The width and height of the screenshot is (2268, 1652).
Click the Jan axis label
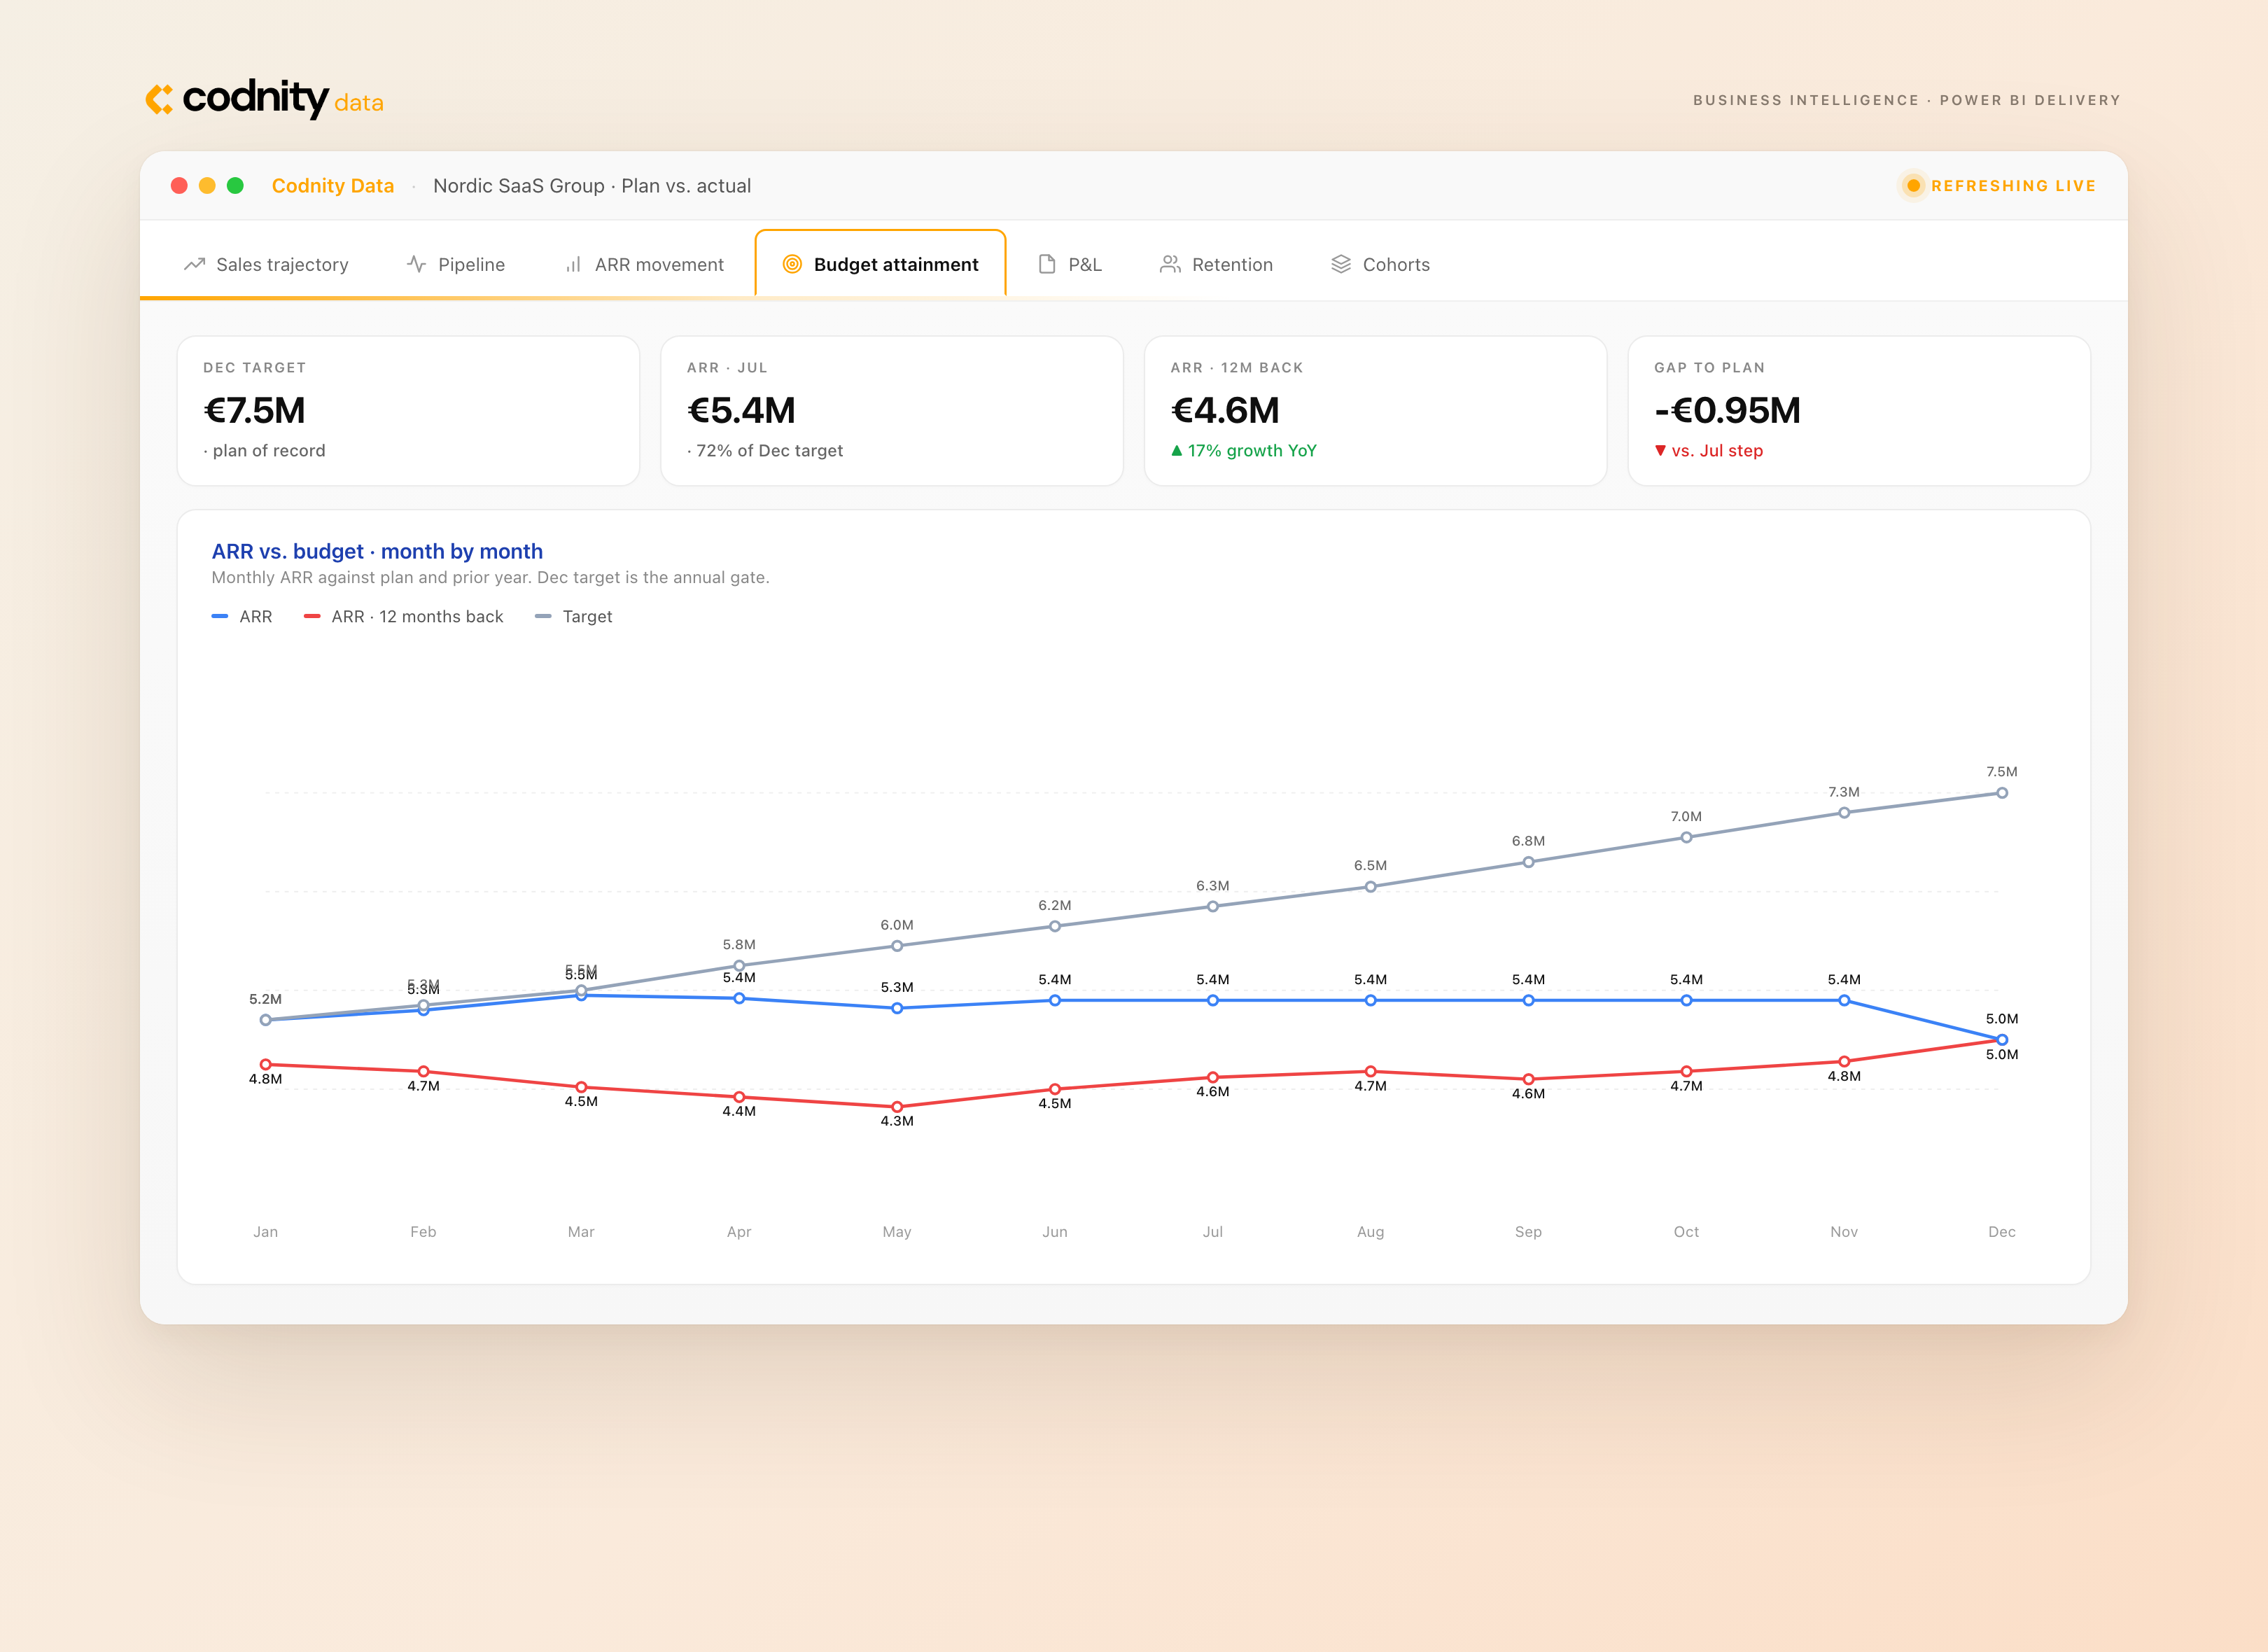pos(265,1232)
